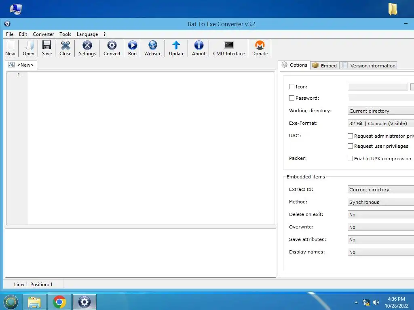The image size is (414, 310).
Task: Click the Icon path input field
Action: (378, 86)
